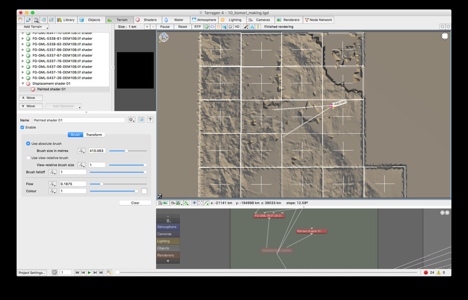Switch to the Water layout

point(176,20)
